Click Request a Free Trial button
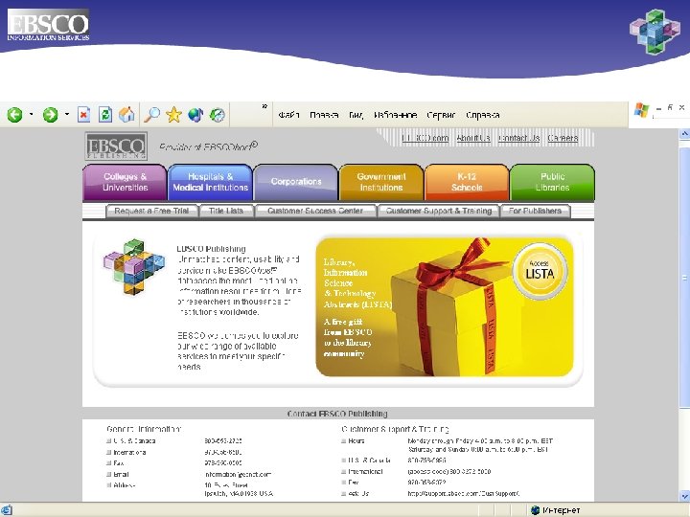690x517 pixels. (151, 211)
